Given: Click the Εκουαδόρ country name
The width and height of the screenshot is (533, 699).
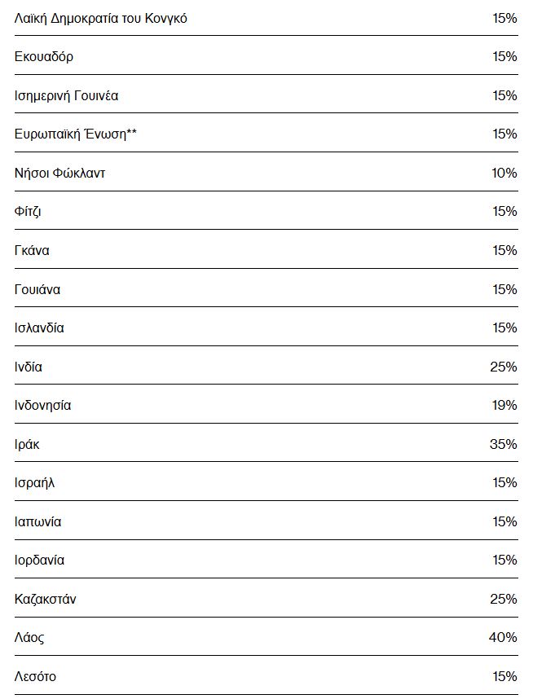Looking at the screenshot, I should 44,56.
